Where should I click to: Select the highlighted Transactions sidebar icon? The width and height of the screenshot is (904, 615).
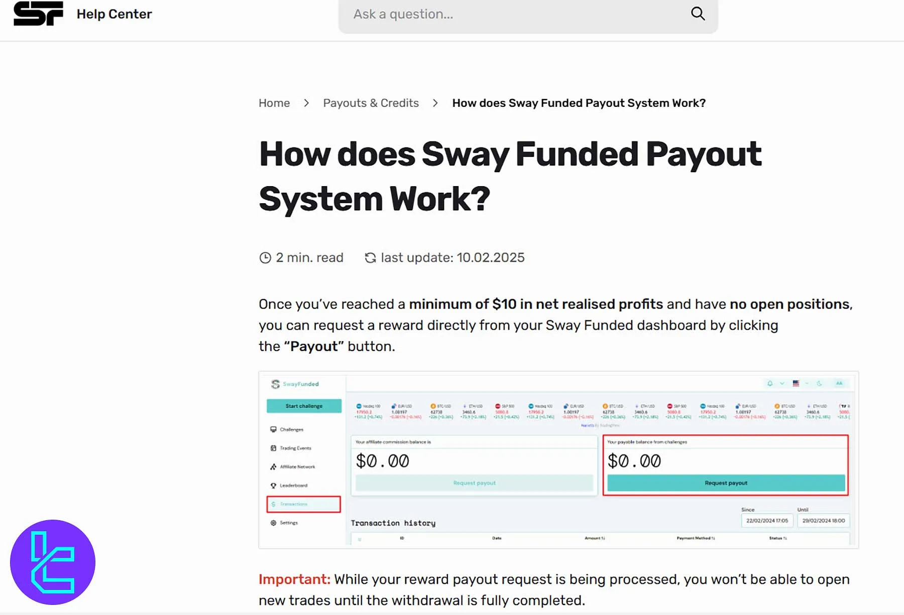[274, 504]
